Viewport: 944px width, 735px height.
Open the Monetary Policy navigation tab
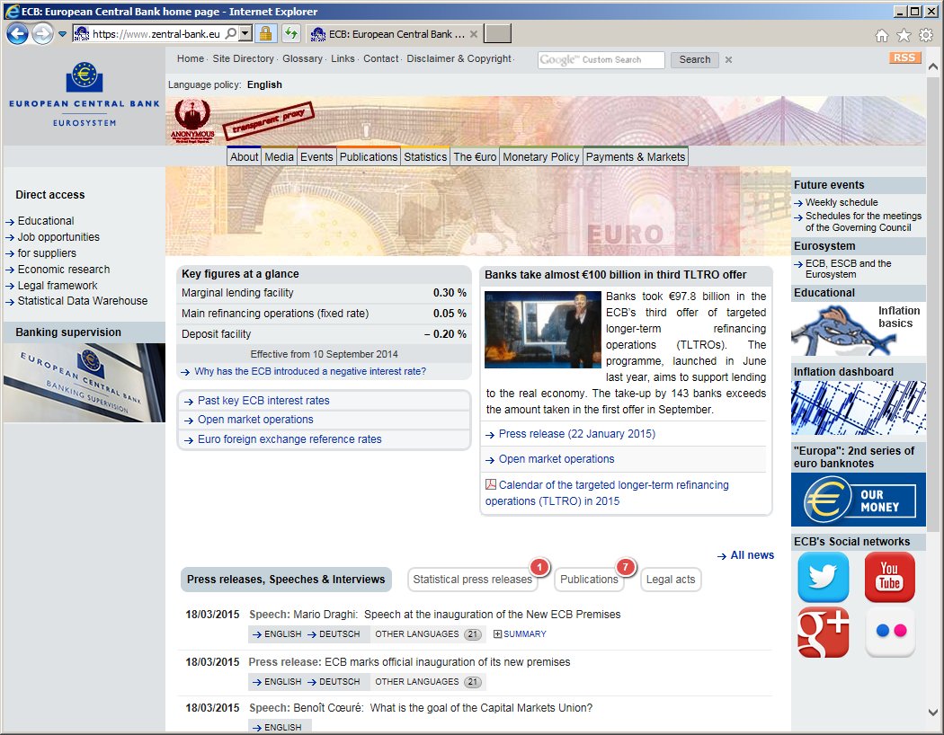point(540,156)
